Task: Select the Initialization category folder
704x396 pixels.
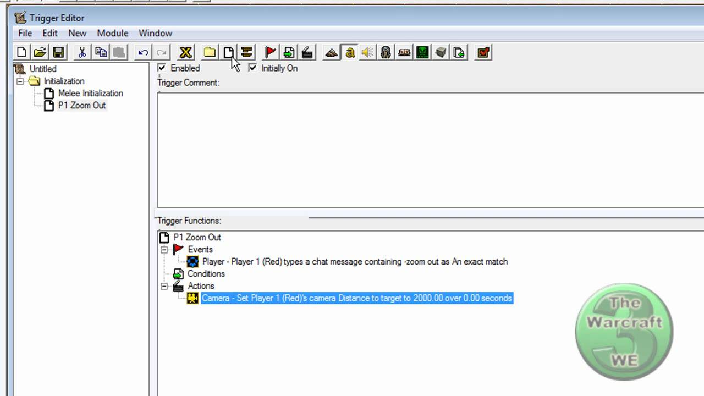Action: [x=64, y=81]
